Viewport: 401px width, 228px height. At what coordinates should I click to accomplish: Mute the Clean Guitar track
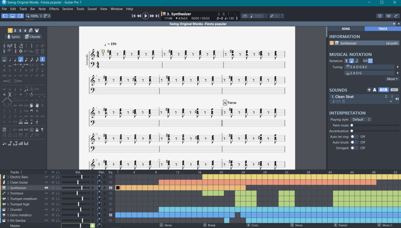pos(53,183)
